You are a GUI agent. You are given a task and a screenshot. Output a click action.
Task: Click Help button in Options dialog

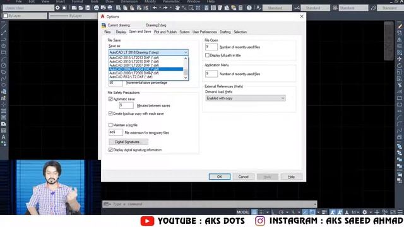pos(291,177)
